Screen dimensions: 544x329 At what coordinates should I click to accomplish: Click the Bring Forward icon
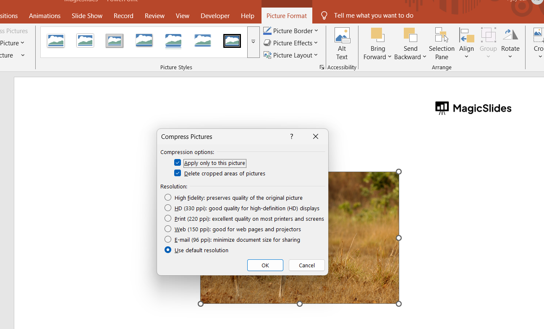[x=377, y=35]
